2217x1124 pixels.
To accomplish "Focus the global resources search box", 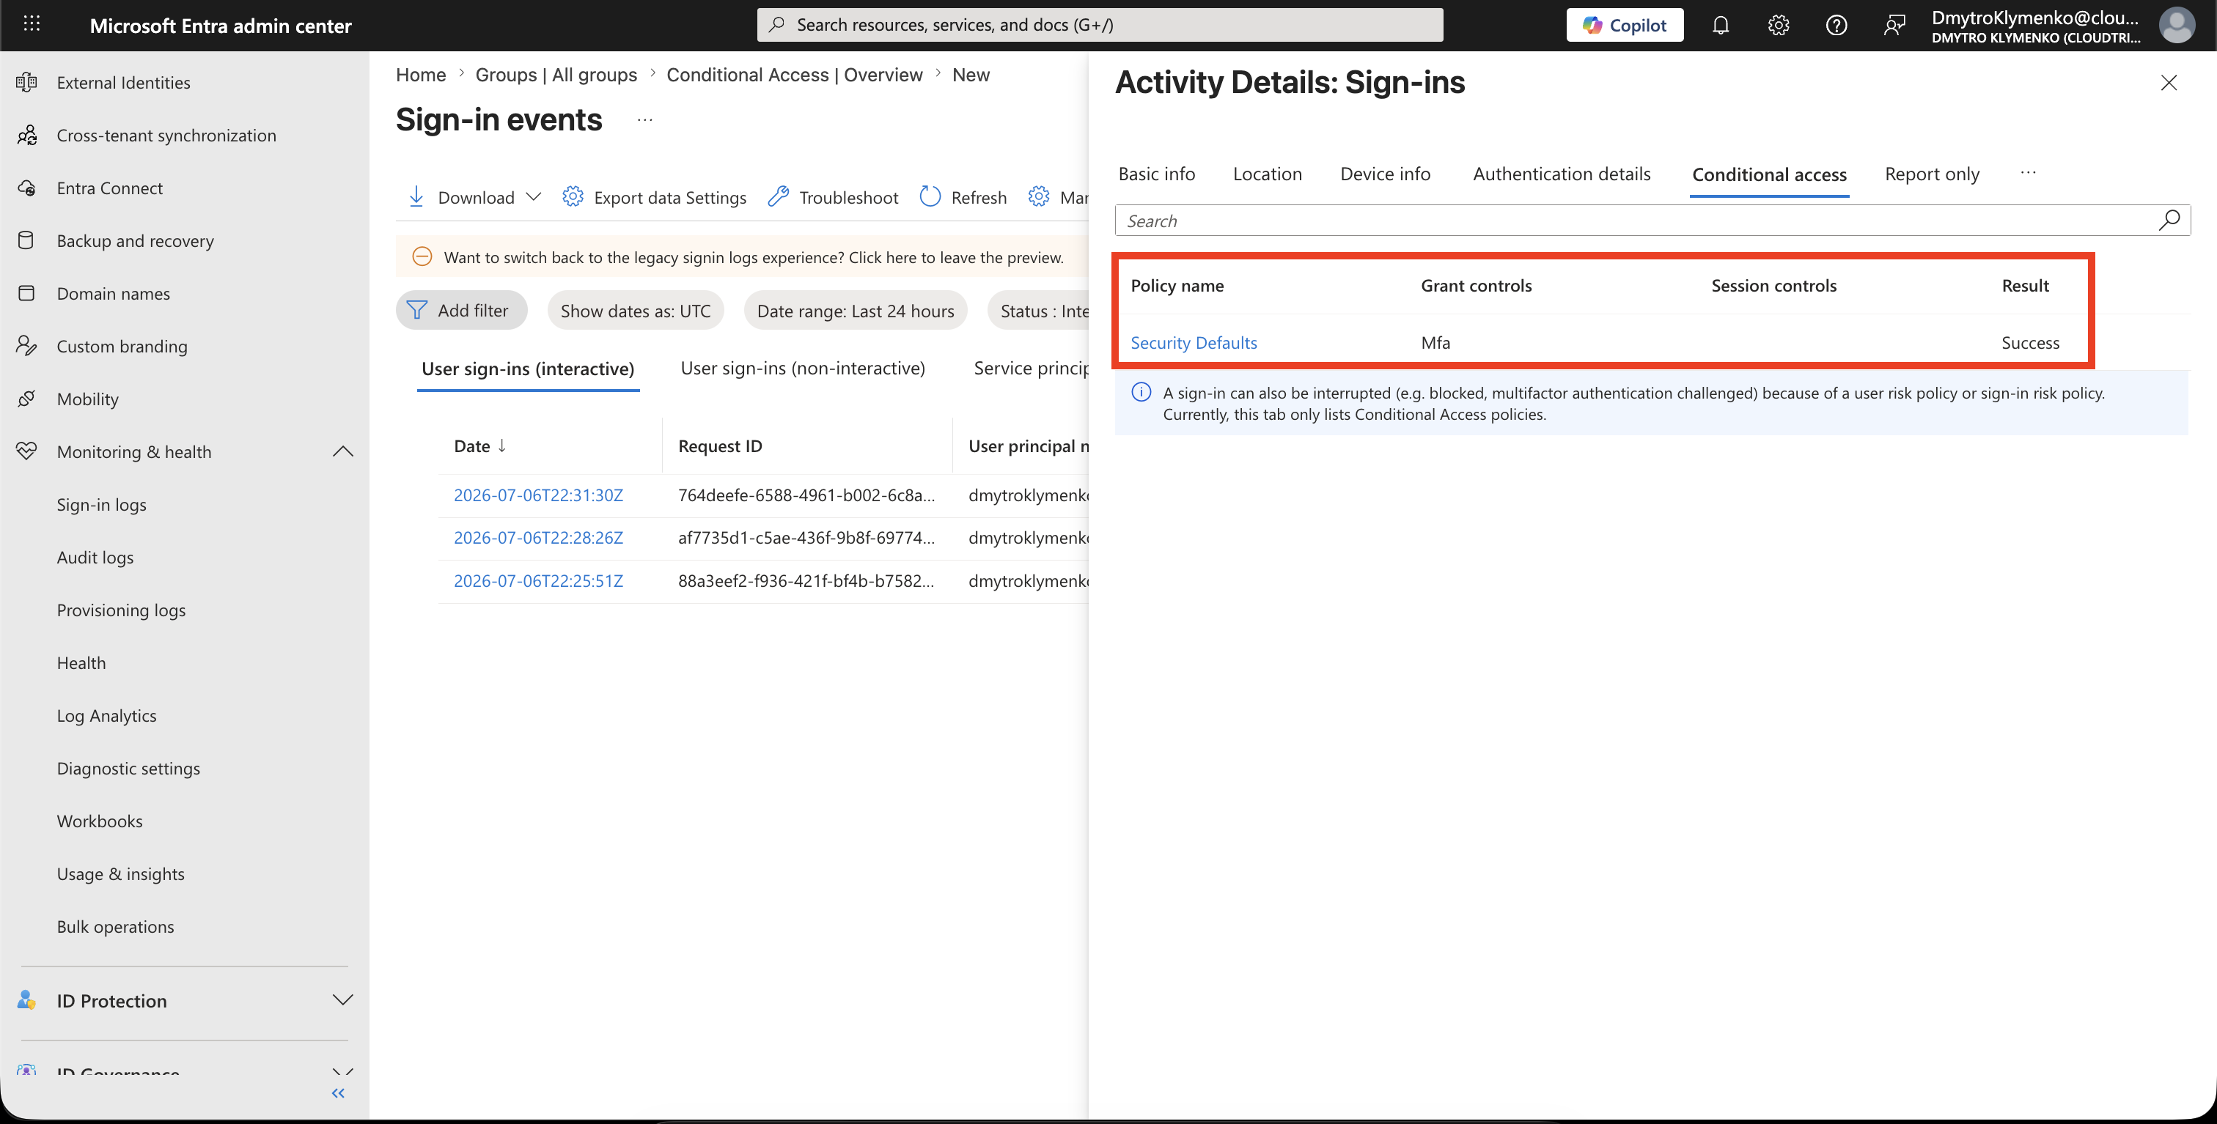I will [x=1100, y=25].
